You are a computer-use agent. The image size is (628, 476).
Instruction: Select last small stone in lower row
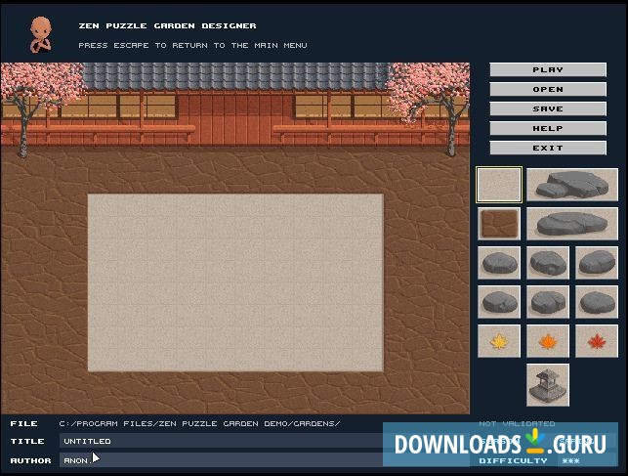(x=597, y=302)
